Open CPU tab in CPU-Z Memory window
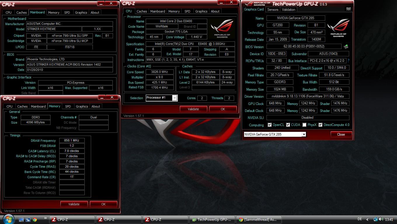The height and width of the screenshot is (224, 397). [9, 106]
